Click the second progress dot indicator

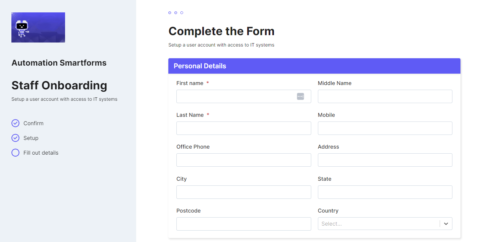point(176,13)
